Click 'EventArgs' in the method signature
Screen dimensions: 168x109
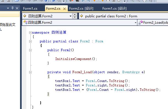pyautogui.click(x=131, y=72)
